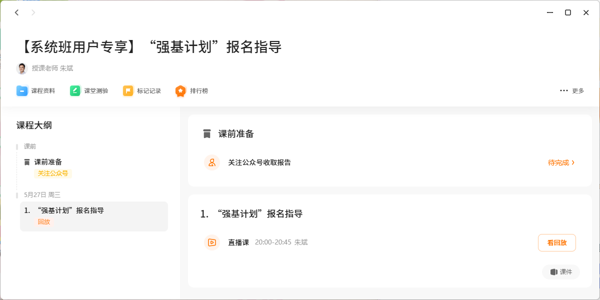Open the 标记记录 mark records icon
600x300 pixels.
128,90
